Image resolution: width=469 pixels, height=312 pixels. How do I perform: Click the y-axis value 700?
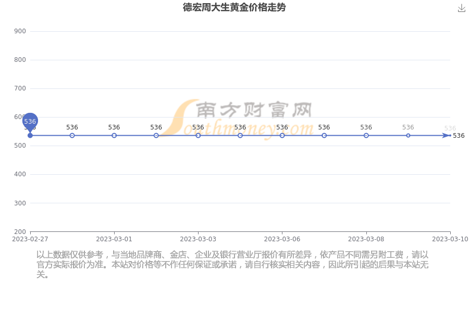(20, 88)
